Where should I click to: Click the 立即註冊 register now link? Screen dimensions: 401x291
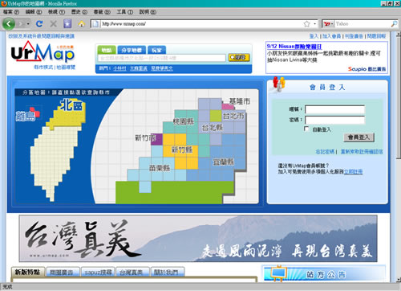(x=353, y=171)
